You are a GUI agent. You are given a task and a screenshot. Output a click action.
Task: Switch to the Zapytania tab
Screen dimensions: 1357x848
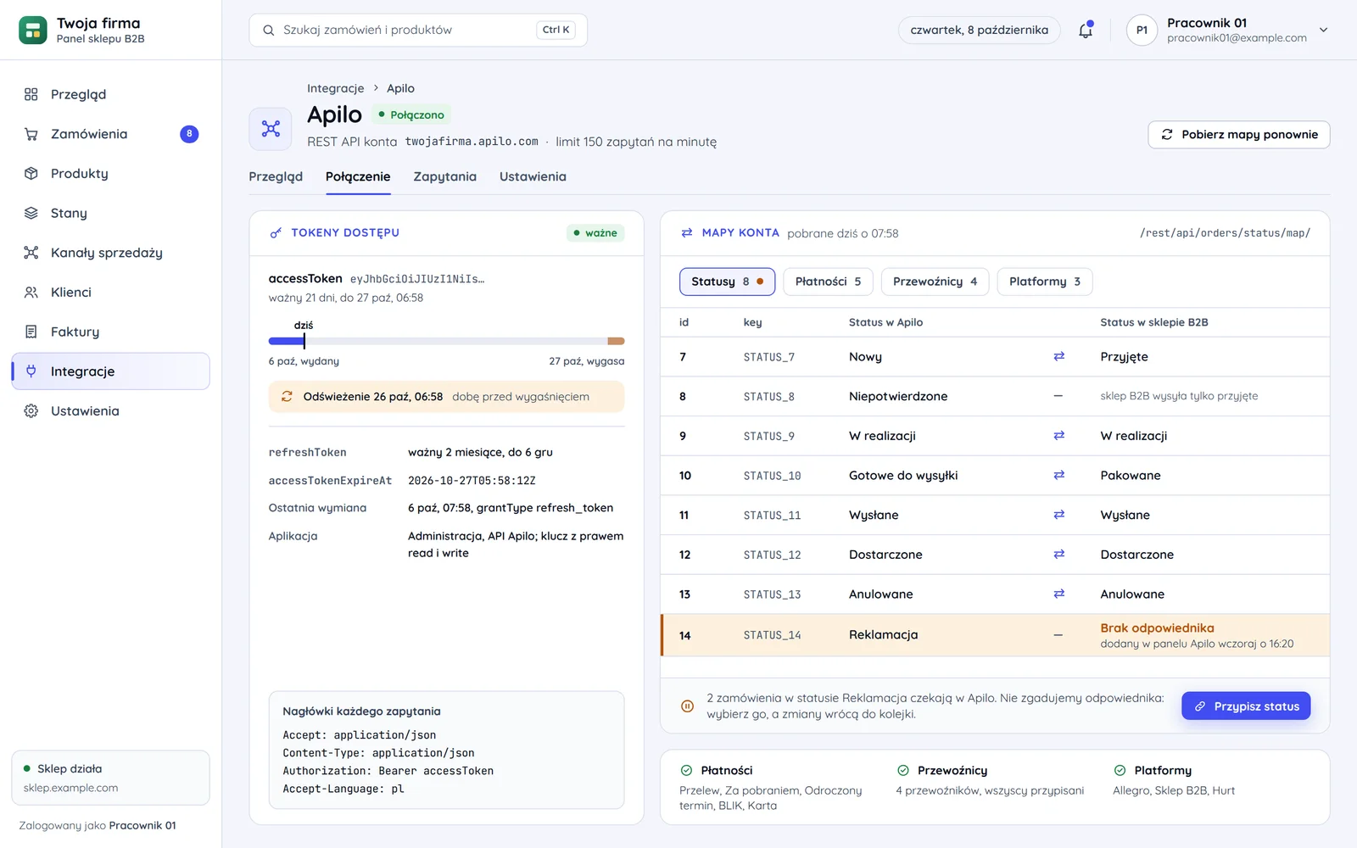pyautogui.click(x=444, y=176)
